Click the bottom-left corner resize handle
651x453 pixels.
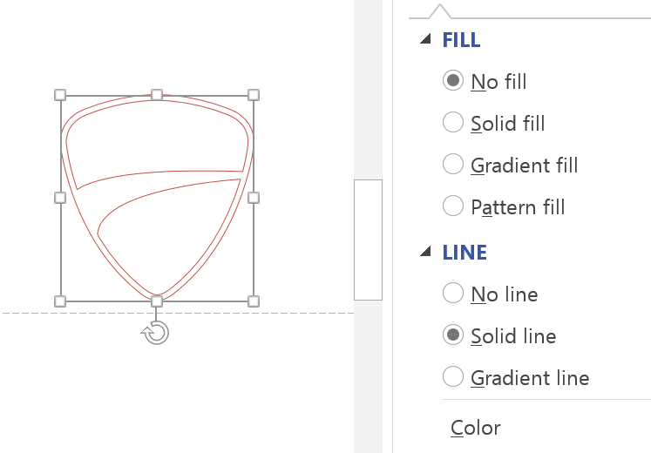60,301
